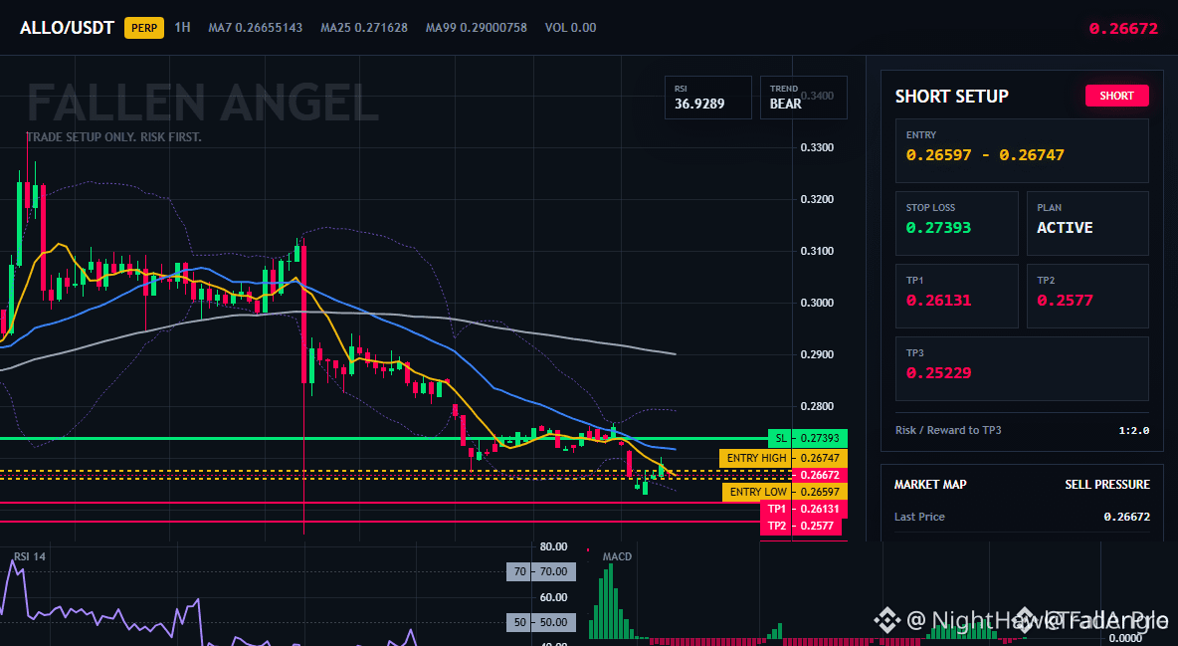Click the RSI 70 70.00 level tag
This screenshot has width=1178, height=646.
point(541,571)
